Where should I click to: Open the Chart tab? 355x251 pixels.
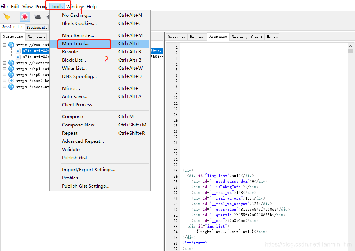coord(257,37)
